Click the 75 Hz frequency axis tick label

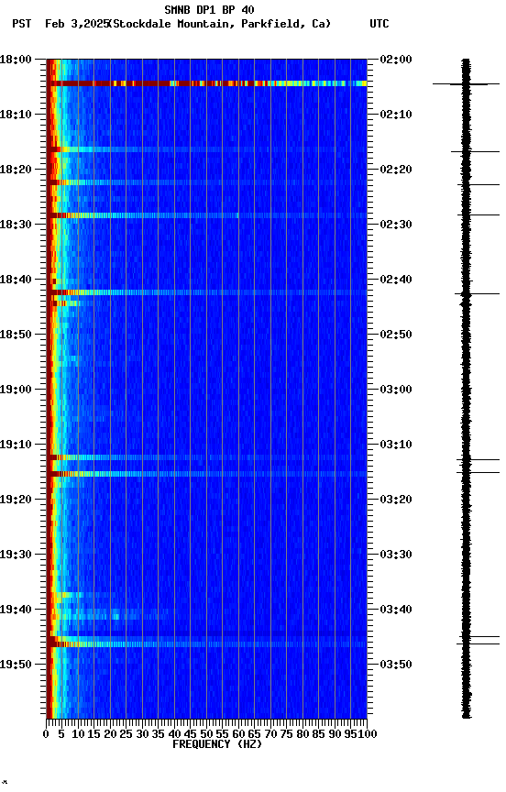pyautogui.click(x=286, y=734)
